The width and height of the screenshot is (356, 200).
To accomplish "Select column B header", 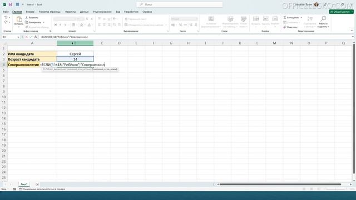I will (75, 43).
